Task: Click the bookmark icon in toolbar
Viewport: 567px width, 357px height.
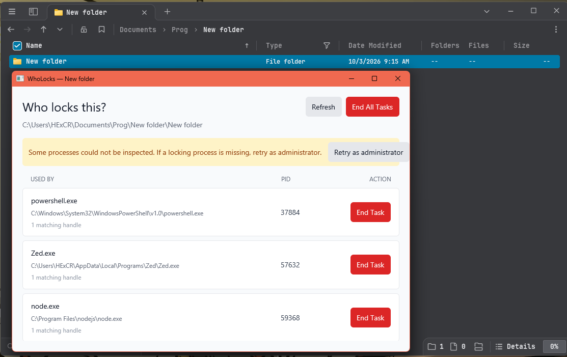Action: click(x=101, y=30)
